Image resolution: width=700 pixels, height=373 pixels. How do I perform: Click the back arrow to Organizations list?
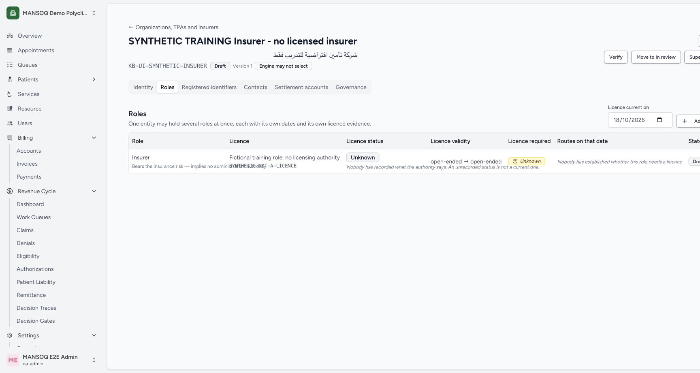[x=131, y=27]
